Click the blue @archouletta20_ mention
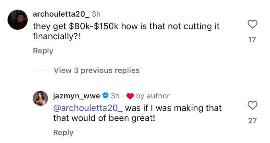 coord(88,108)
